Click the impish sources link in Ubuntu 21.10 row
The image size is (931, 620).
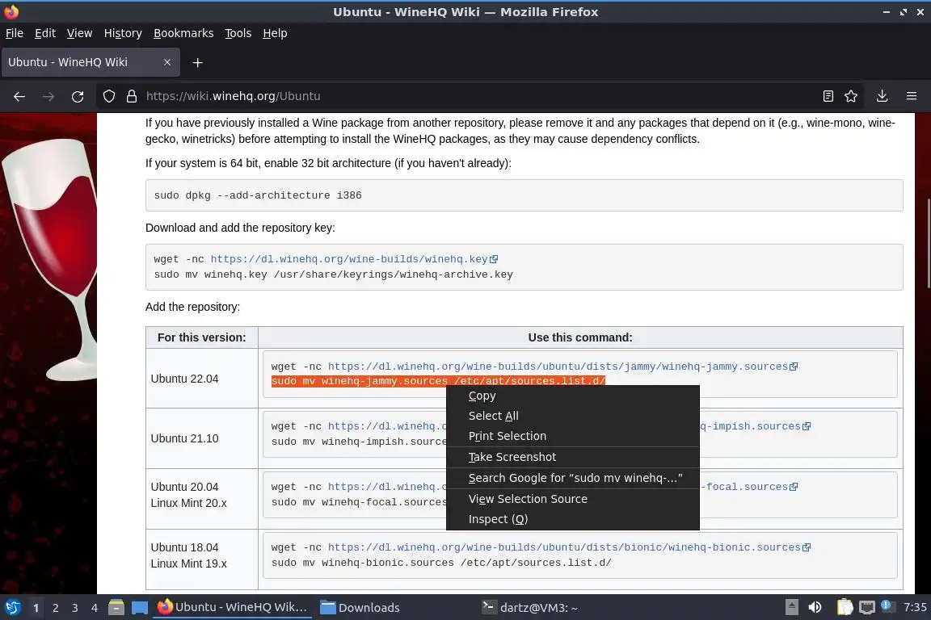tap(756, 426)
